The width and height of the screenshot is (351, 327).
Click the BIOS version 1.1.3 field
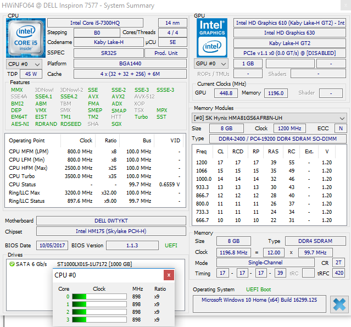pyautogui.click(x=132, y=246)
